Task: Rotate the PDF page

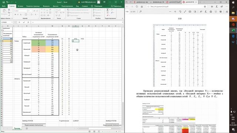Action: tap(180, 11)
